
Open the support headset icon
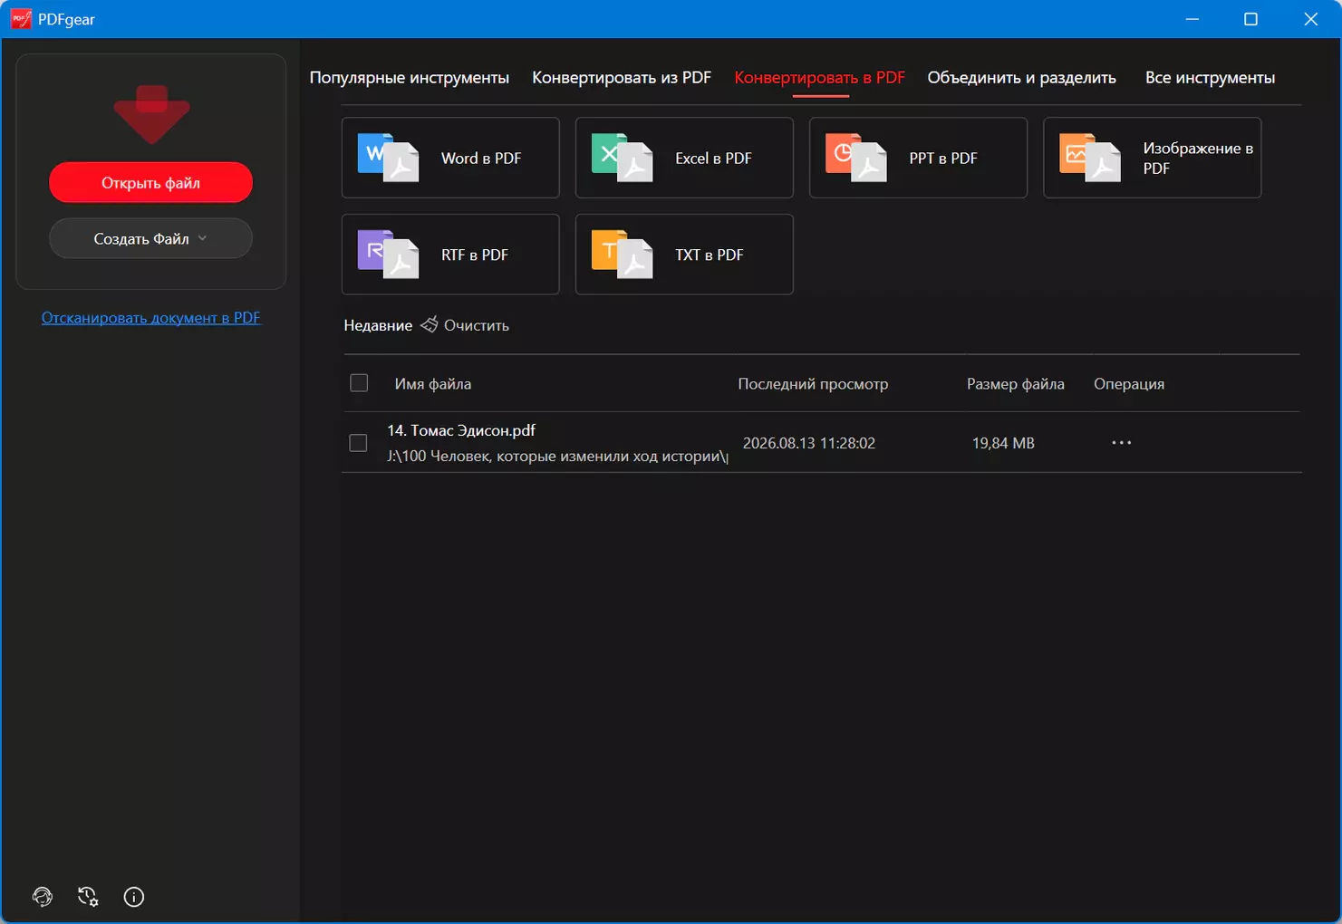pyautogui.click(x=43, y=897)
